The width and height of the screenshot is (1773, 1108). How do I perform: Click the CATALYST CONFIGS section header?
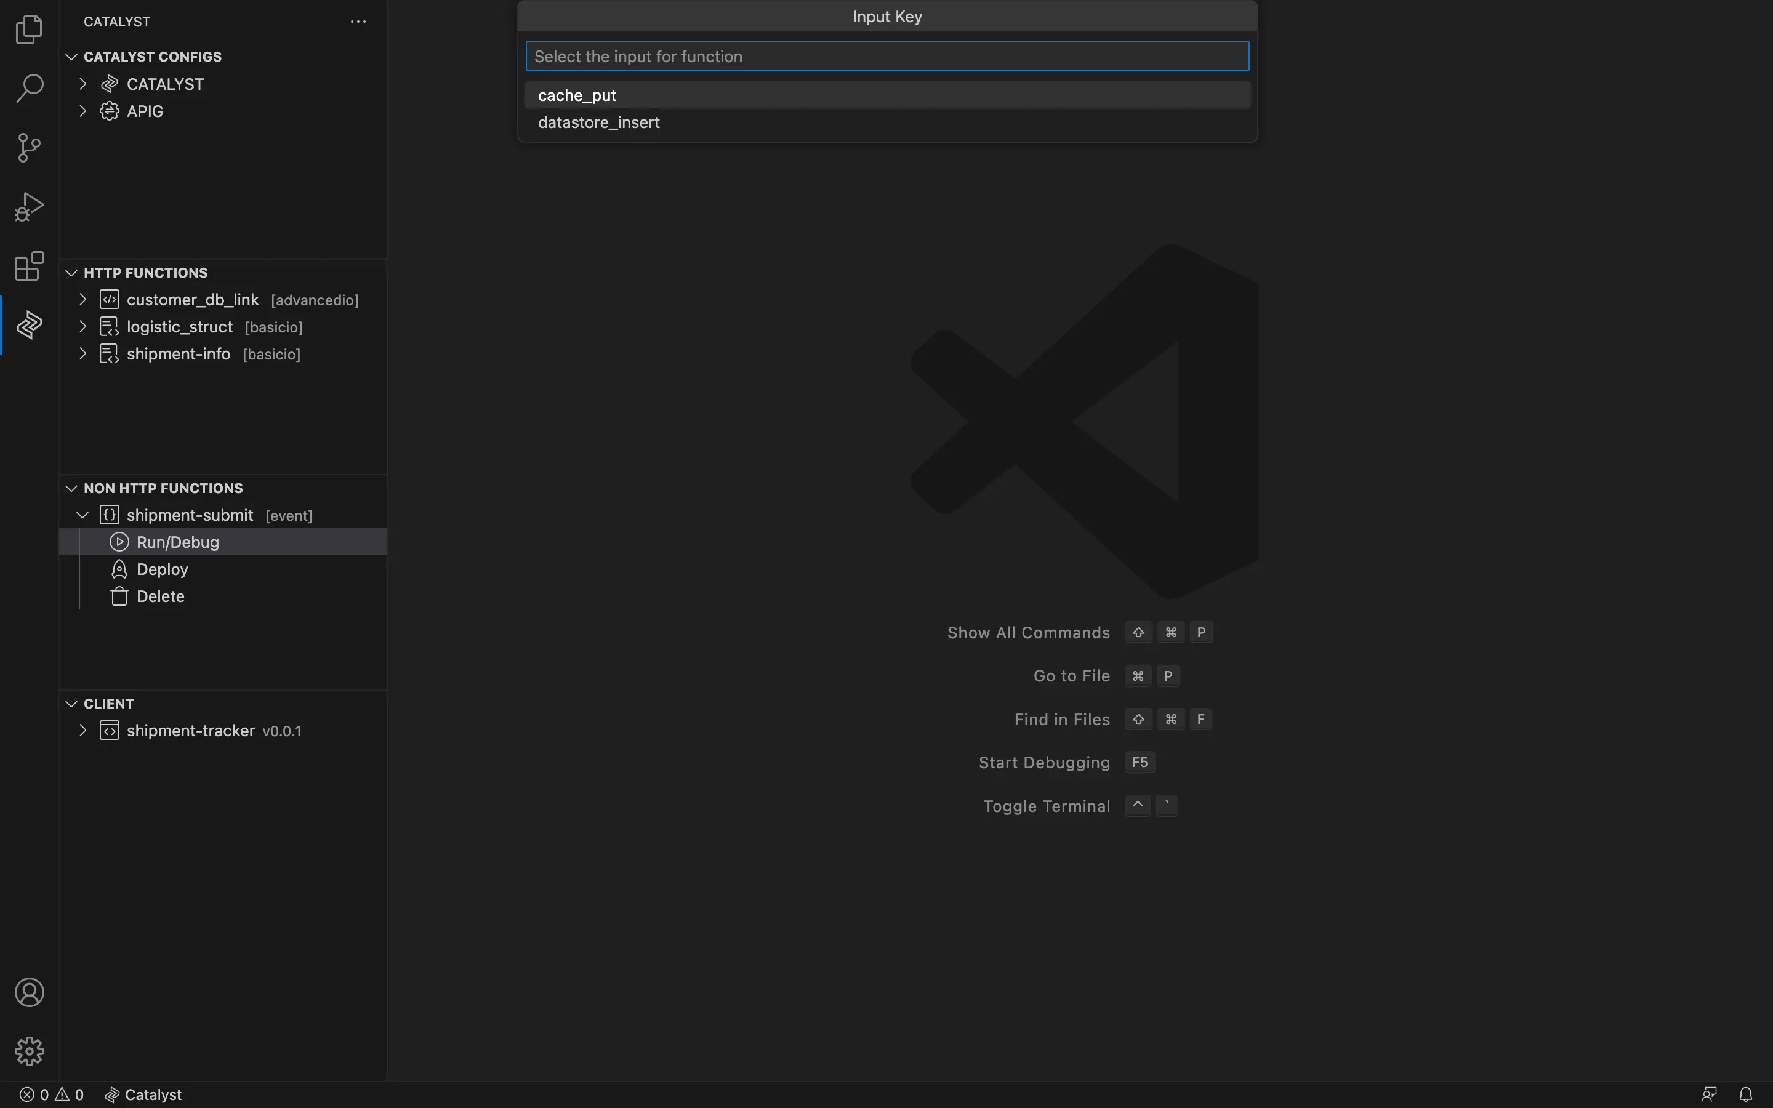click(153, 57)
